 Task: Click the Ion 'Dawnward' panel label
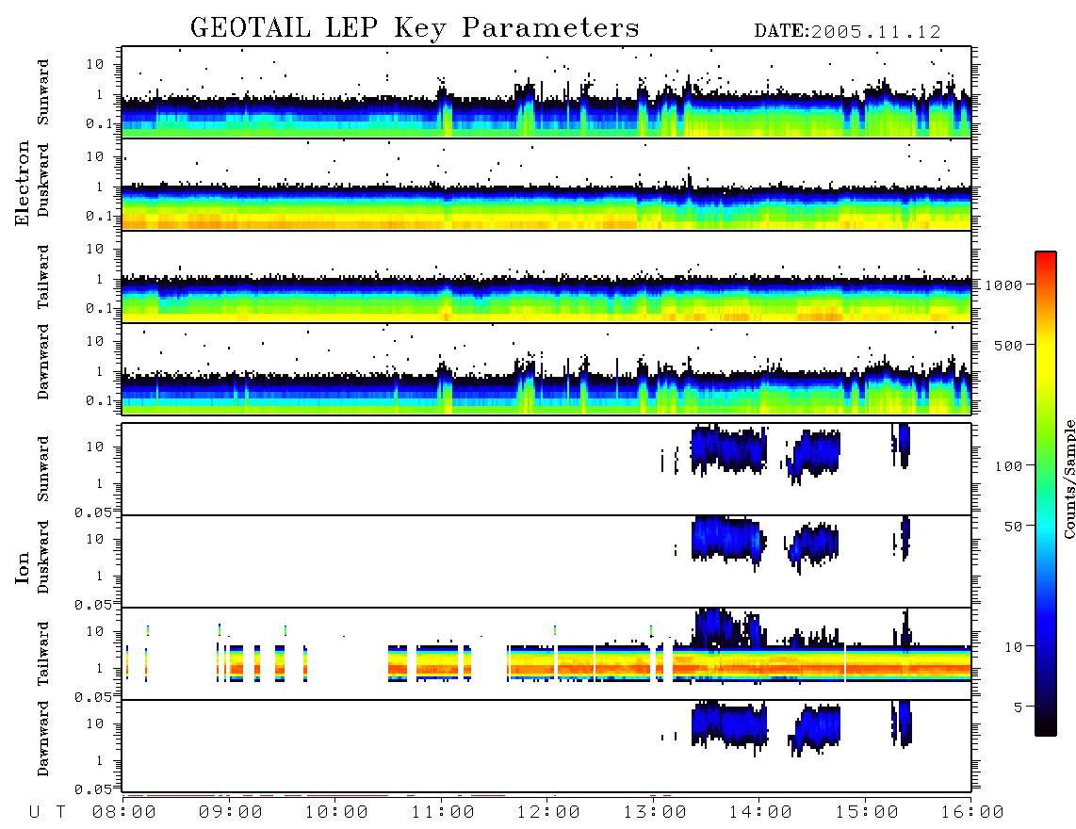click(43, 739)
